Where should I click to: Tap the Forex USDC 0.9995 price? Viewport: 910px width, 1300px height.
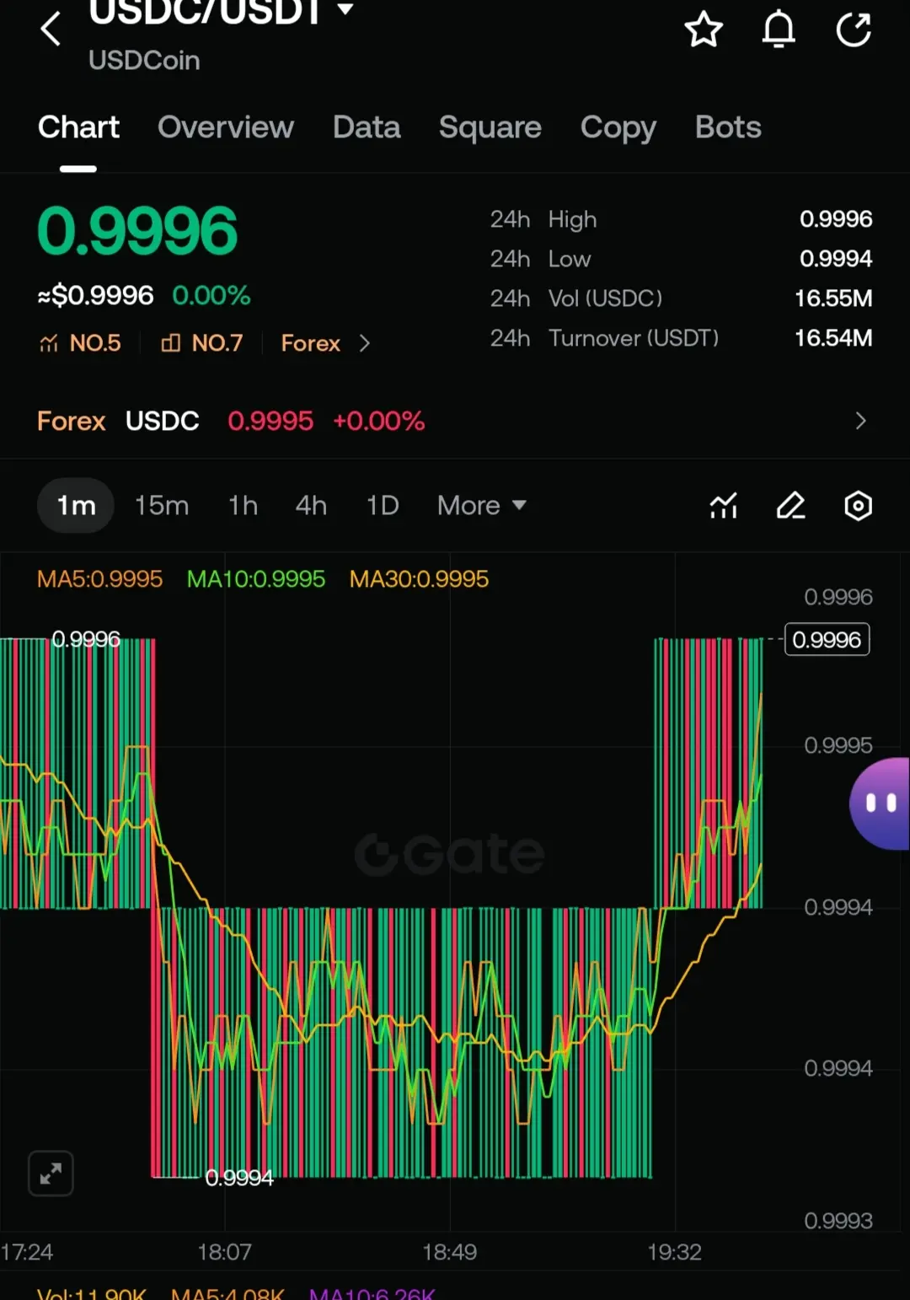tap(270, 421)
